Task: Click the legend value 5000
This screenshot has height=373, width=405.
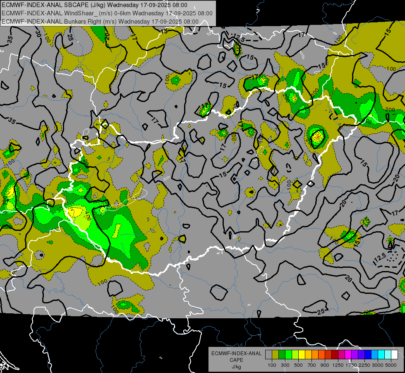Action: tap(391, 365)
